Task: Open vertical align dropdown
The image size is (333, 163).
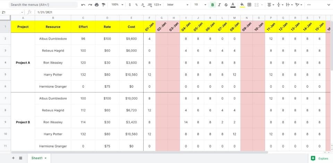Action: (280, 4)
